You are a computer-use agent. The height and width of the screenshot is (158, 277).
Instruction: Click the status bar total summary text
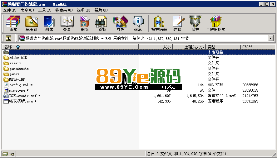(x=186, y=154)
